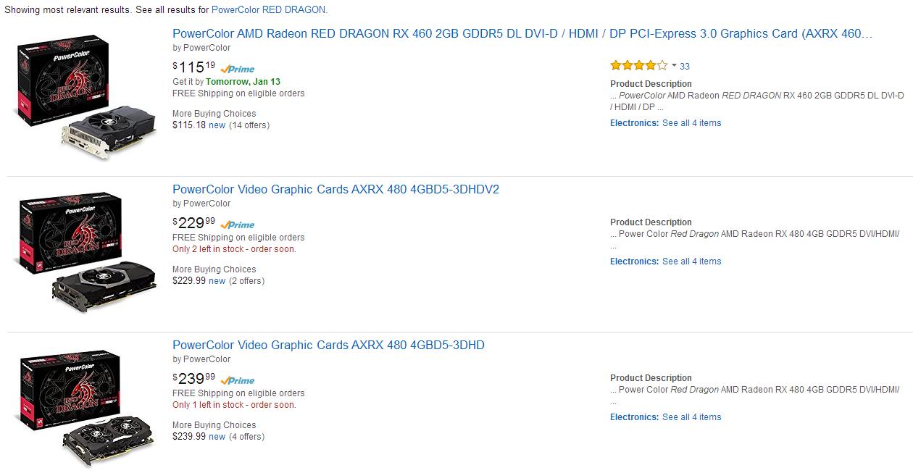The height and width of the screenshot is (473, 913).
Task: Click See all 4 items for the RX 460
Action: (691, 123)
